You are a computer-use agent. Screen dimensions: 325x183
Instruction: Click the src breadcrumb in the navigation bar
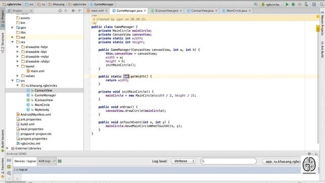coord(29,4)
